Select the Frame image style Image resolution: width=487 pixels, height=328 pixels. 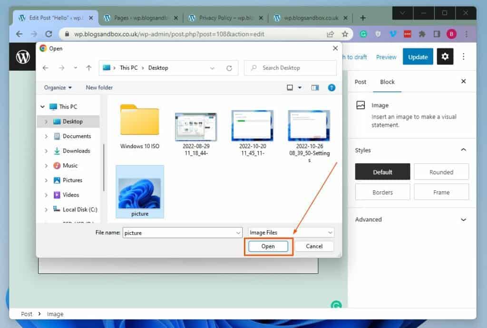[441, 192]
